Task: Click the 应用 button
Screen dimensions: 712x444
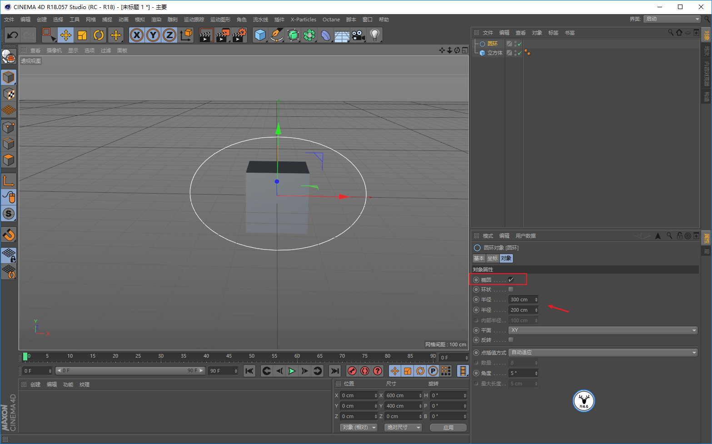Action: tap(448, 428)
